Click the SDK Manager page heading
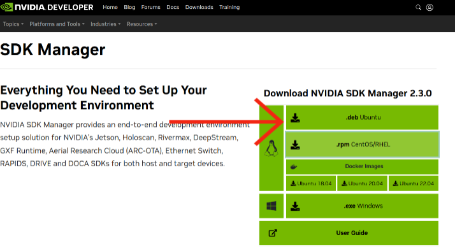This screenshot has height=251, width=455. click(x=52, y=50)
